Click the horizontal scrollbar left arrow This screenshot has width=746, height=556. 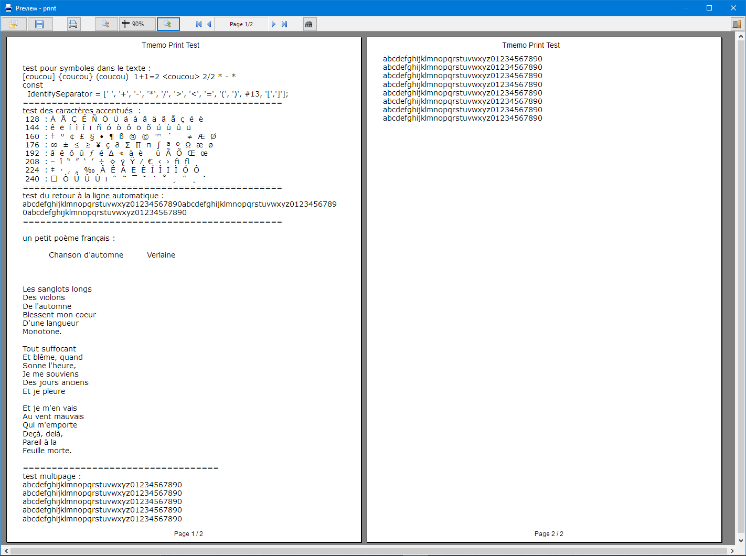[x=6, y=551]
